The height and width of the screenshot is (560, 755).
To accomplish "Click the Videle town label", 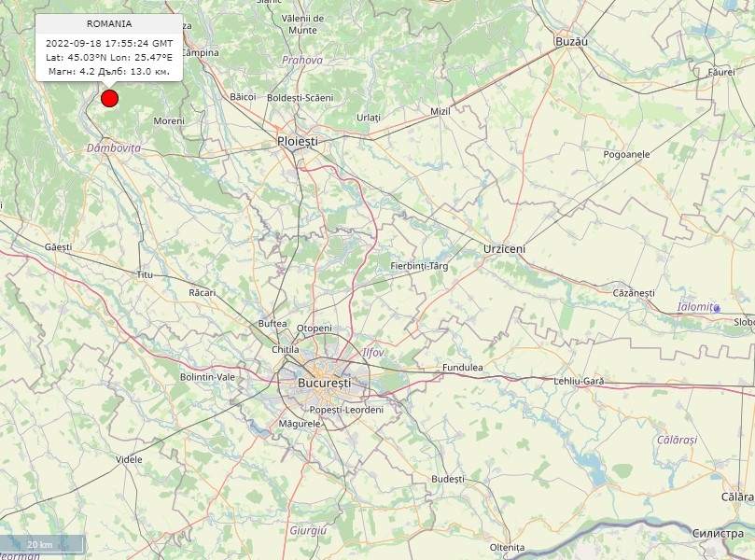I will [129, 459].
